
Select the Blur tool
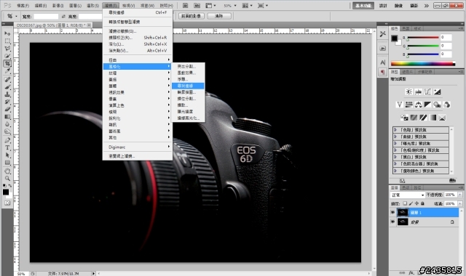coord(7,124)
